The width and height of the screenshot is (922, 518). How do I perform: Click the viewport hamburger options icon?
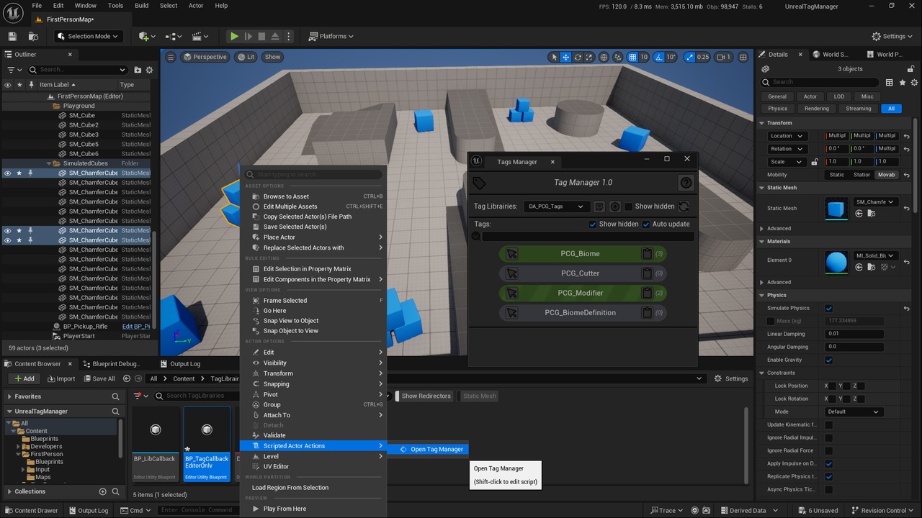coord(171,57)
